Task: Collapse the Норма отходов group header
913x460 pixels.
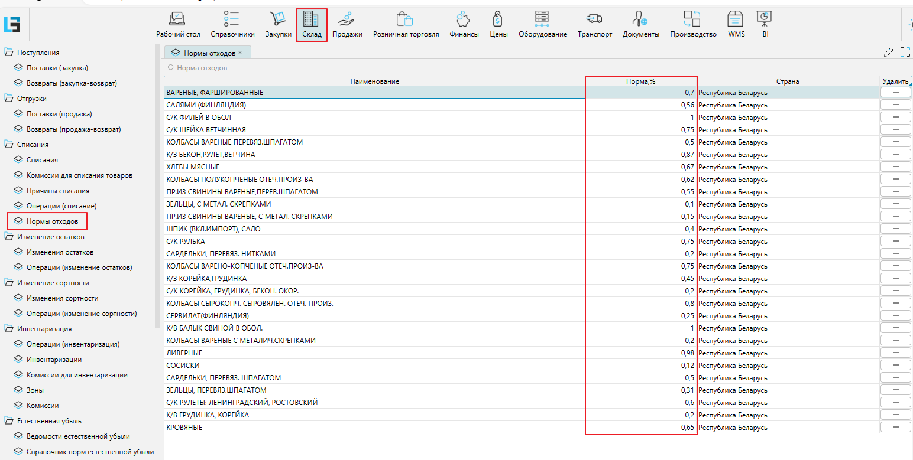Action: point(170,68)
